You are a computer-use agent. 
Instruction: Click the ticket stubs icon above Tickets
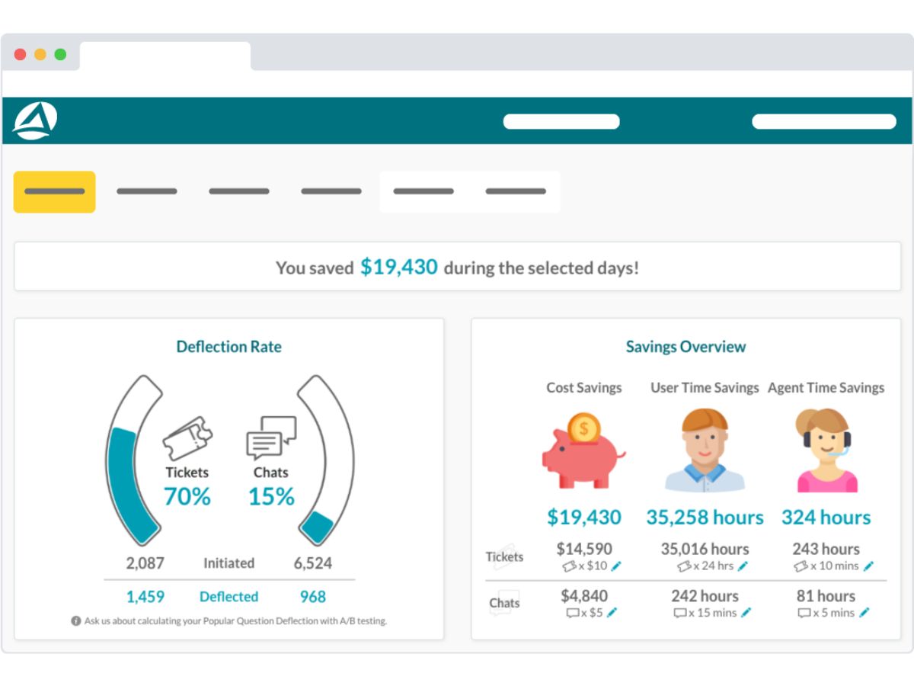(187, 438)
